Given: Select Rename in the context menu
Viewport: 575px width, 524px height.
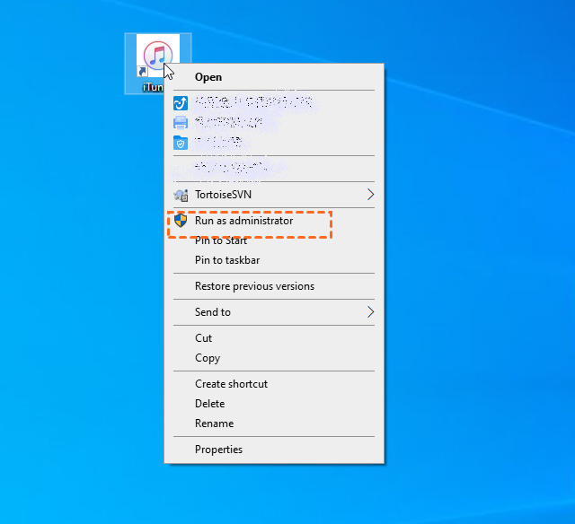Looking at the screenshot, I should coord(214,424).
